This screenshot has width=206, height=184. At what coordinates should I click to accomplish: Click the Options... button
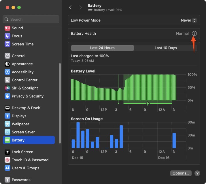[x=181, y=173]
